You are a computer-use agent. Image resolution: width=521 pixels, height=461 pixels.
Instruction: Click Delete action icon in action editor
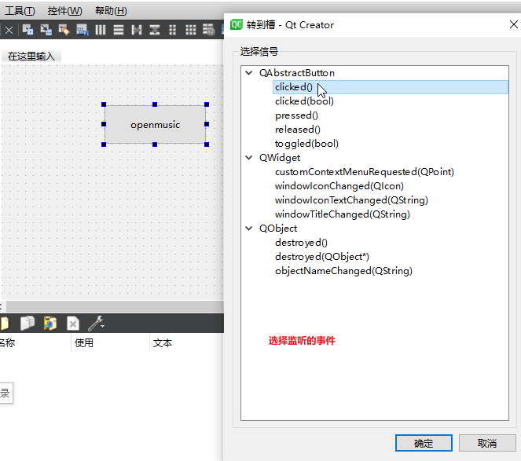click(73, 323)
